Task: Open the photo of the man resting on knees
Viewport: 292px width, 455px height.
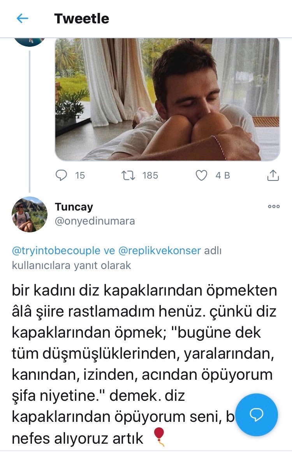Action: (x=167, y=99)
